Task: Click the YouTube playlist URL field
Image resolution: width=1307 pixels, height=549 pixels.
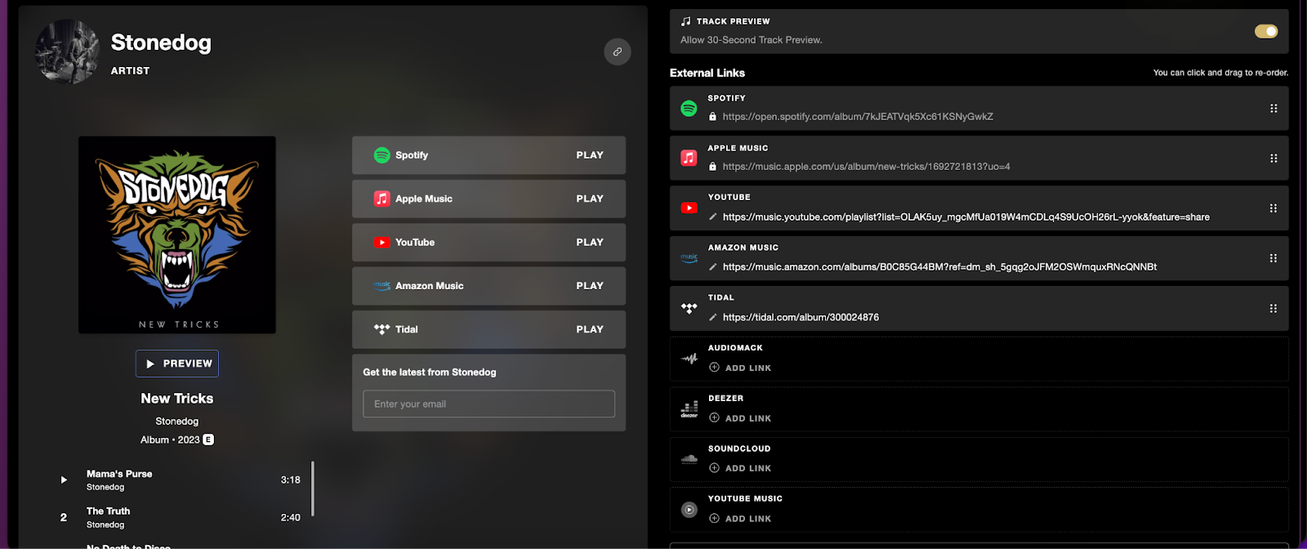Action: pos(966,217)
